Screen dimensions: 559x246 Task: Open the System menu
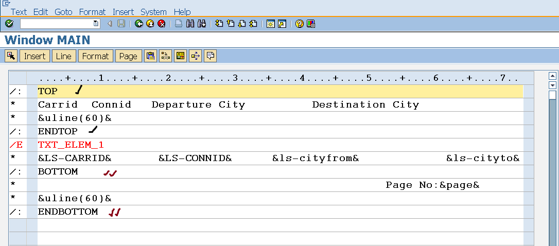click(153, 12)
